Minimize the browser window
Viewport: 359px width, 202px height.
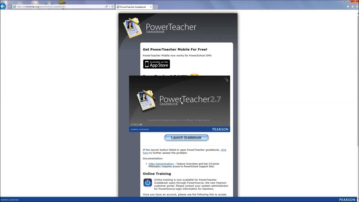343,1
